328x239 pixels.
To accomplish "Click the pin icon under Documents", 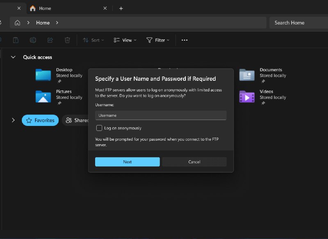I will (x=263, y=81).
